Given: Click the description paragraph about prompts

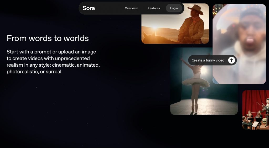Looking at the screenshot, I should 53,61.
